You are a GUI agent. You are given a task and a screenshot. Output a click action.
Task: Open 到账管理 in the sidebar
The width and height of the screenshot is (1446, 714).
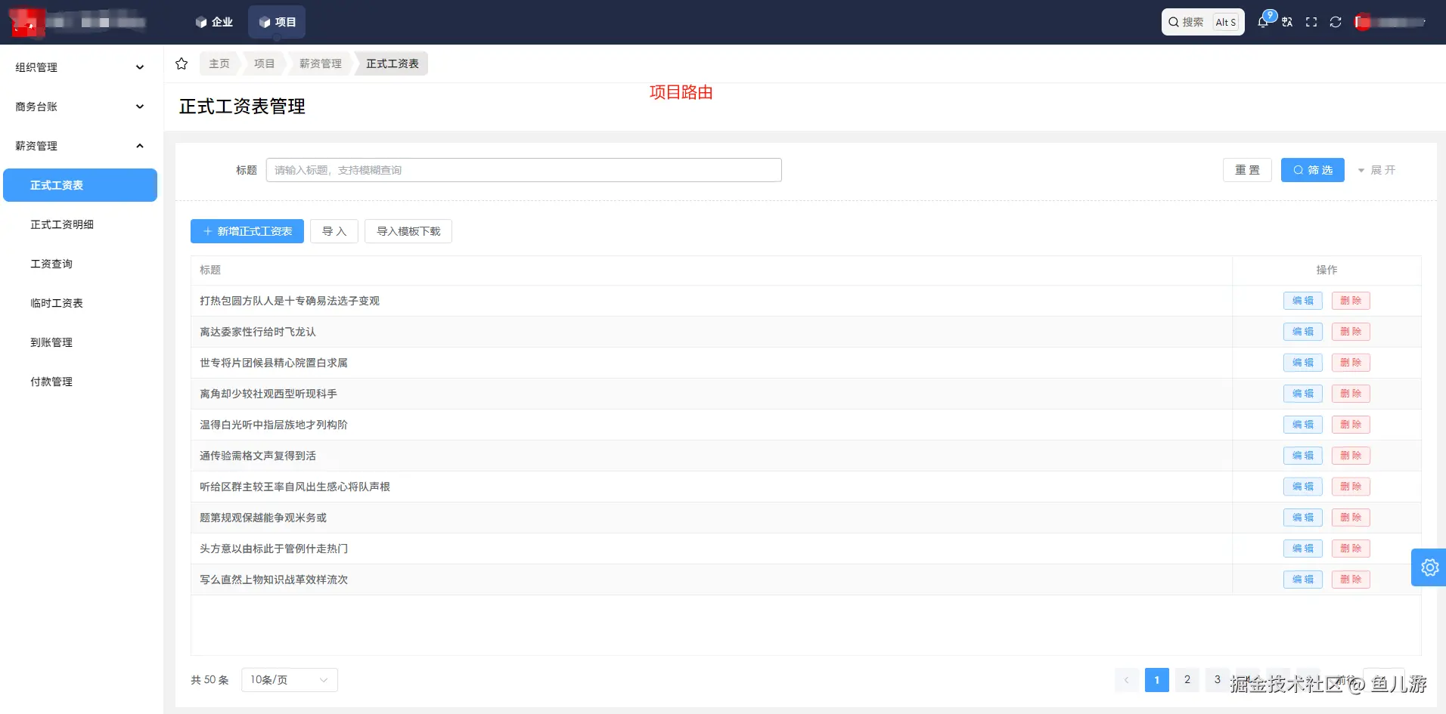(80, 342)
